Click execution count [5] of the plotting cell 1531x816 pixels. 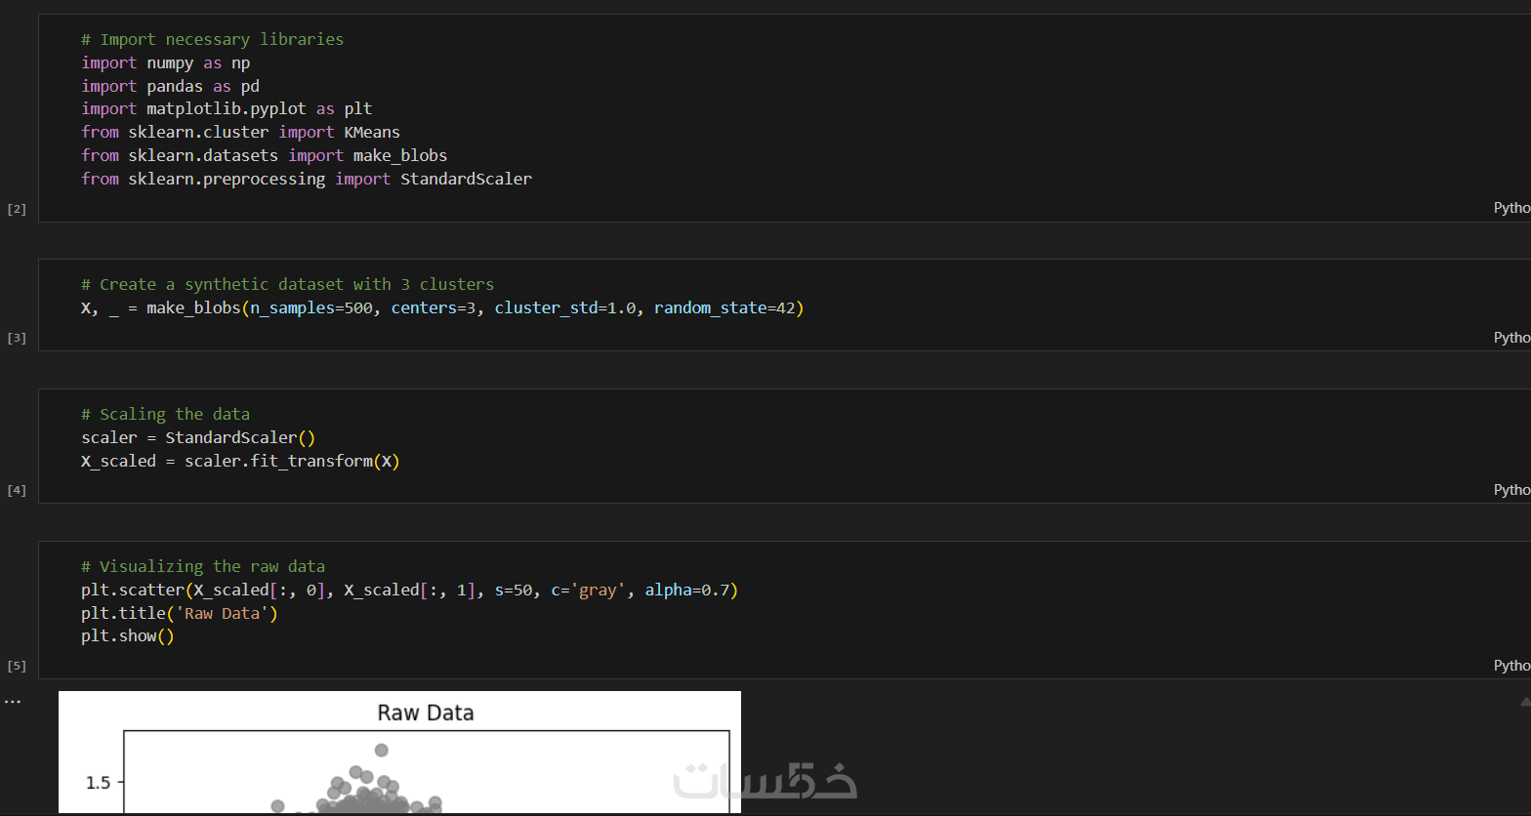pyautogui.click(x=17, y=666)
